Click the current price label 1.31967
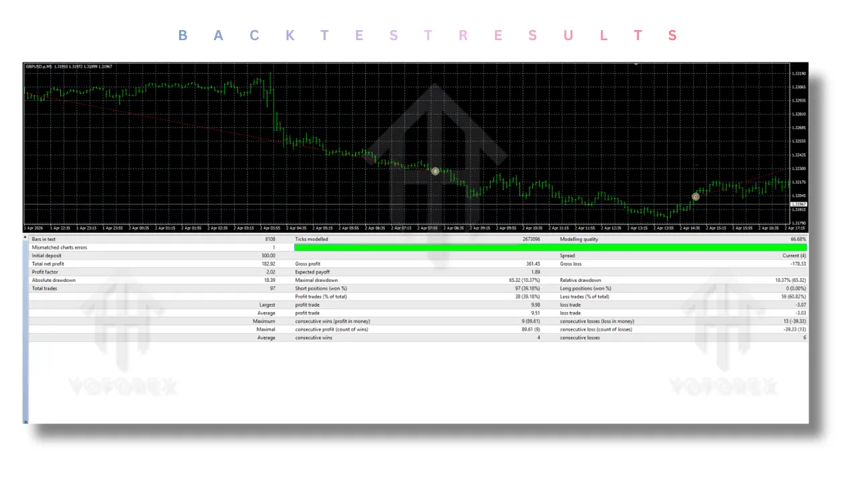Screen dimensions: 858x482 [799, 204]
